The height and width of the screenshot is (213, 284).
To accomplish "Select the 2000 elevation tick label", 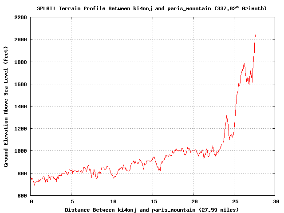I will pos(20,39).
